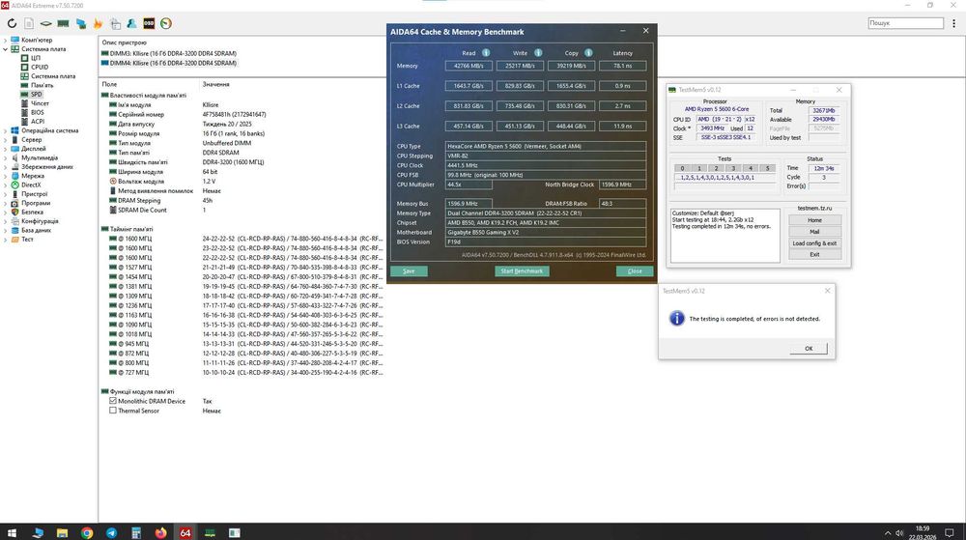
Task: Select DIMM4 Kllisre device row
Action: coord(169,63)
